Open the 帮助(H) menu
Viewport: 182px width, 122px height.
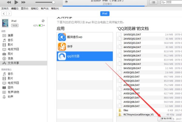click(55, 8)
